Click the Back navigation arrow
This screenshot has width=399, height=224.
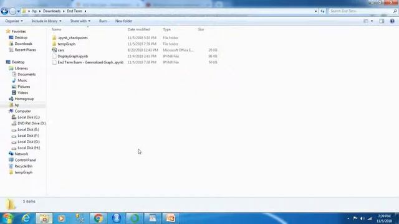coord(4,11)
